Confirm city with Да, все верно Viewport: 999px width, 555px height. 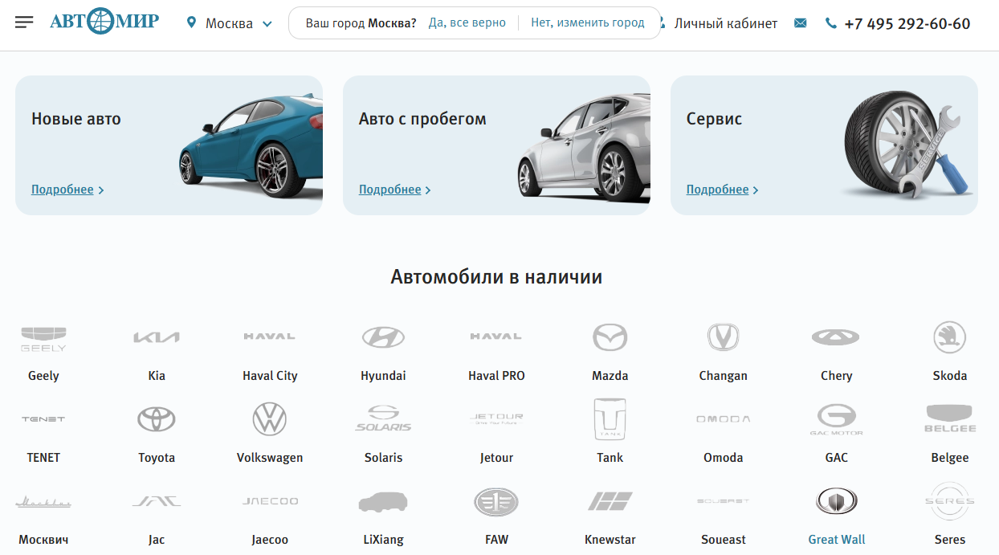click(x=467, y=22)
